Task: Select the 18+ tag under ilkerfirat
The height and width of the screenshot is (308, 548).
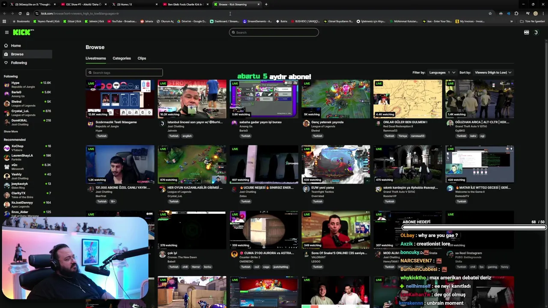Action: click(113, 201)
